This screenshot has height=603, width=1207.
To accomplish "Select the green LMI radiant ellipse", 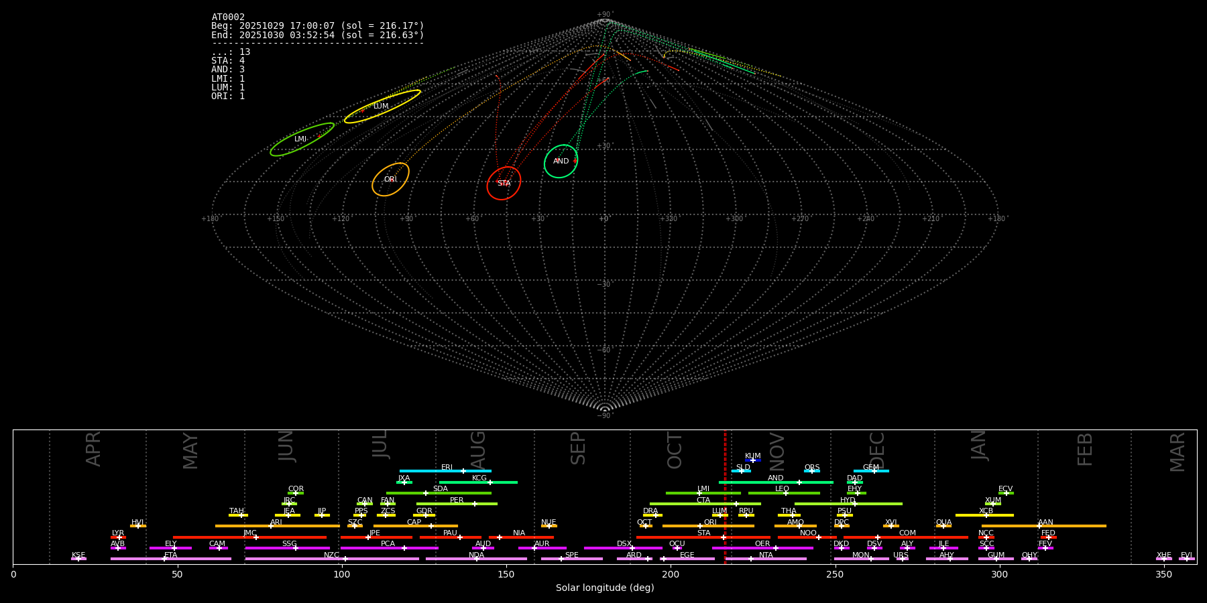I will pos(302,139).
